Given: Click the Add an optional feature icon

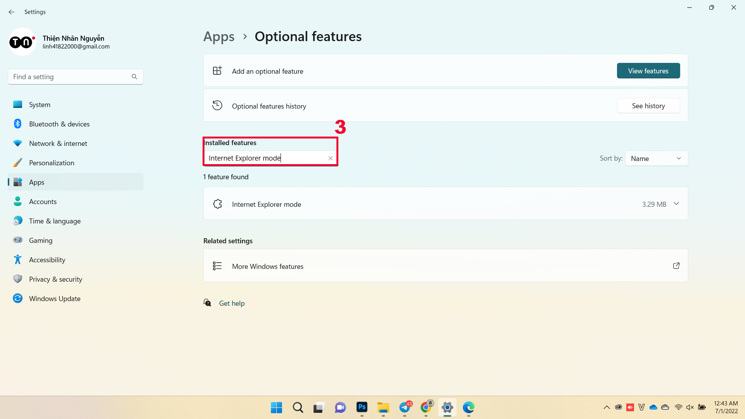Looking at the screenshot, I should 217,71.
